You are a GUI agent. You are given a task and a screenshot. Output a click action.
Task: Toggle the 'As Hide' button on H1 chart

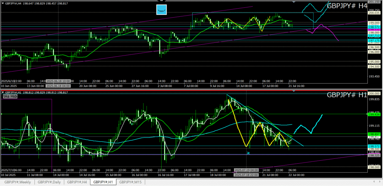point(10,96)
